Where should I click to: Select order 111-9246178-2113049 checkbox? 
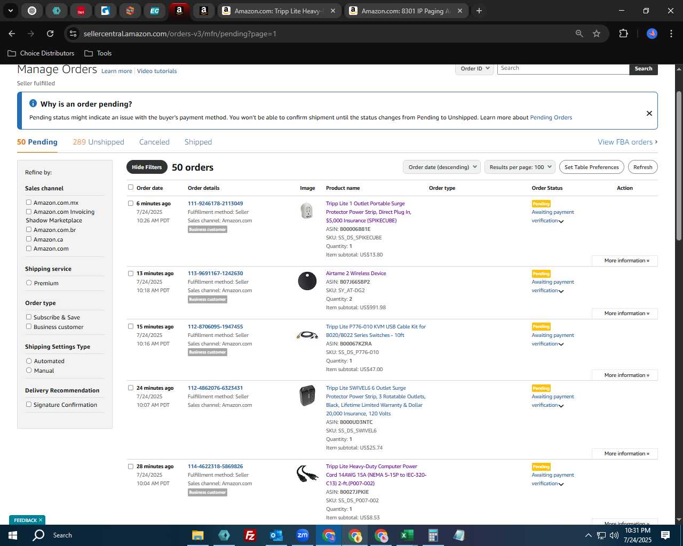(131, 203)
